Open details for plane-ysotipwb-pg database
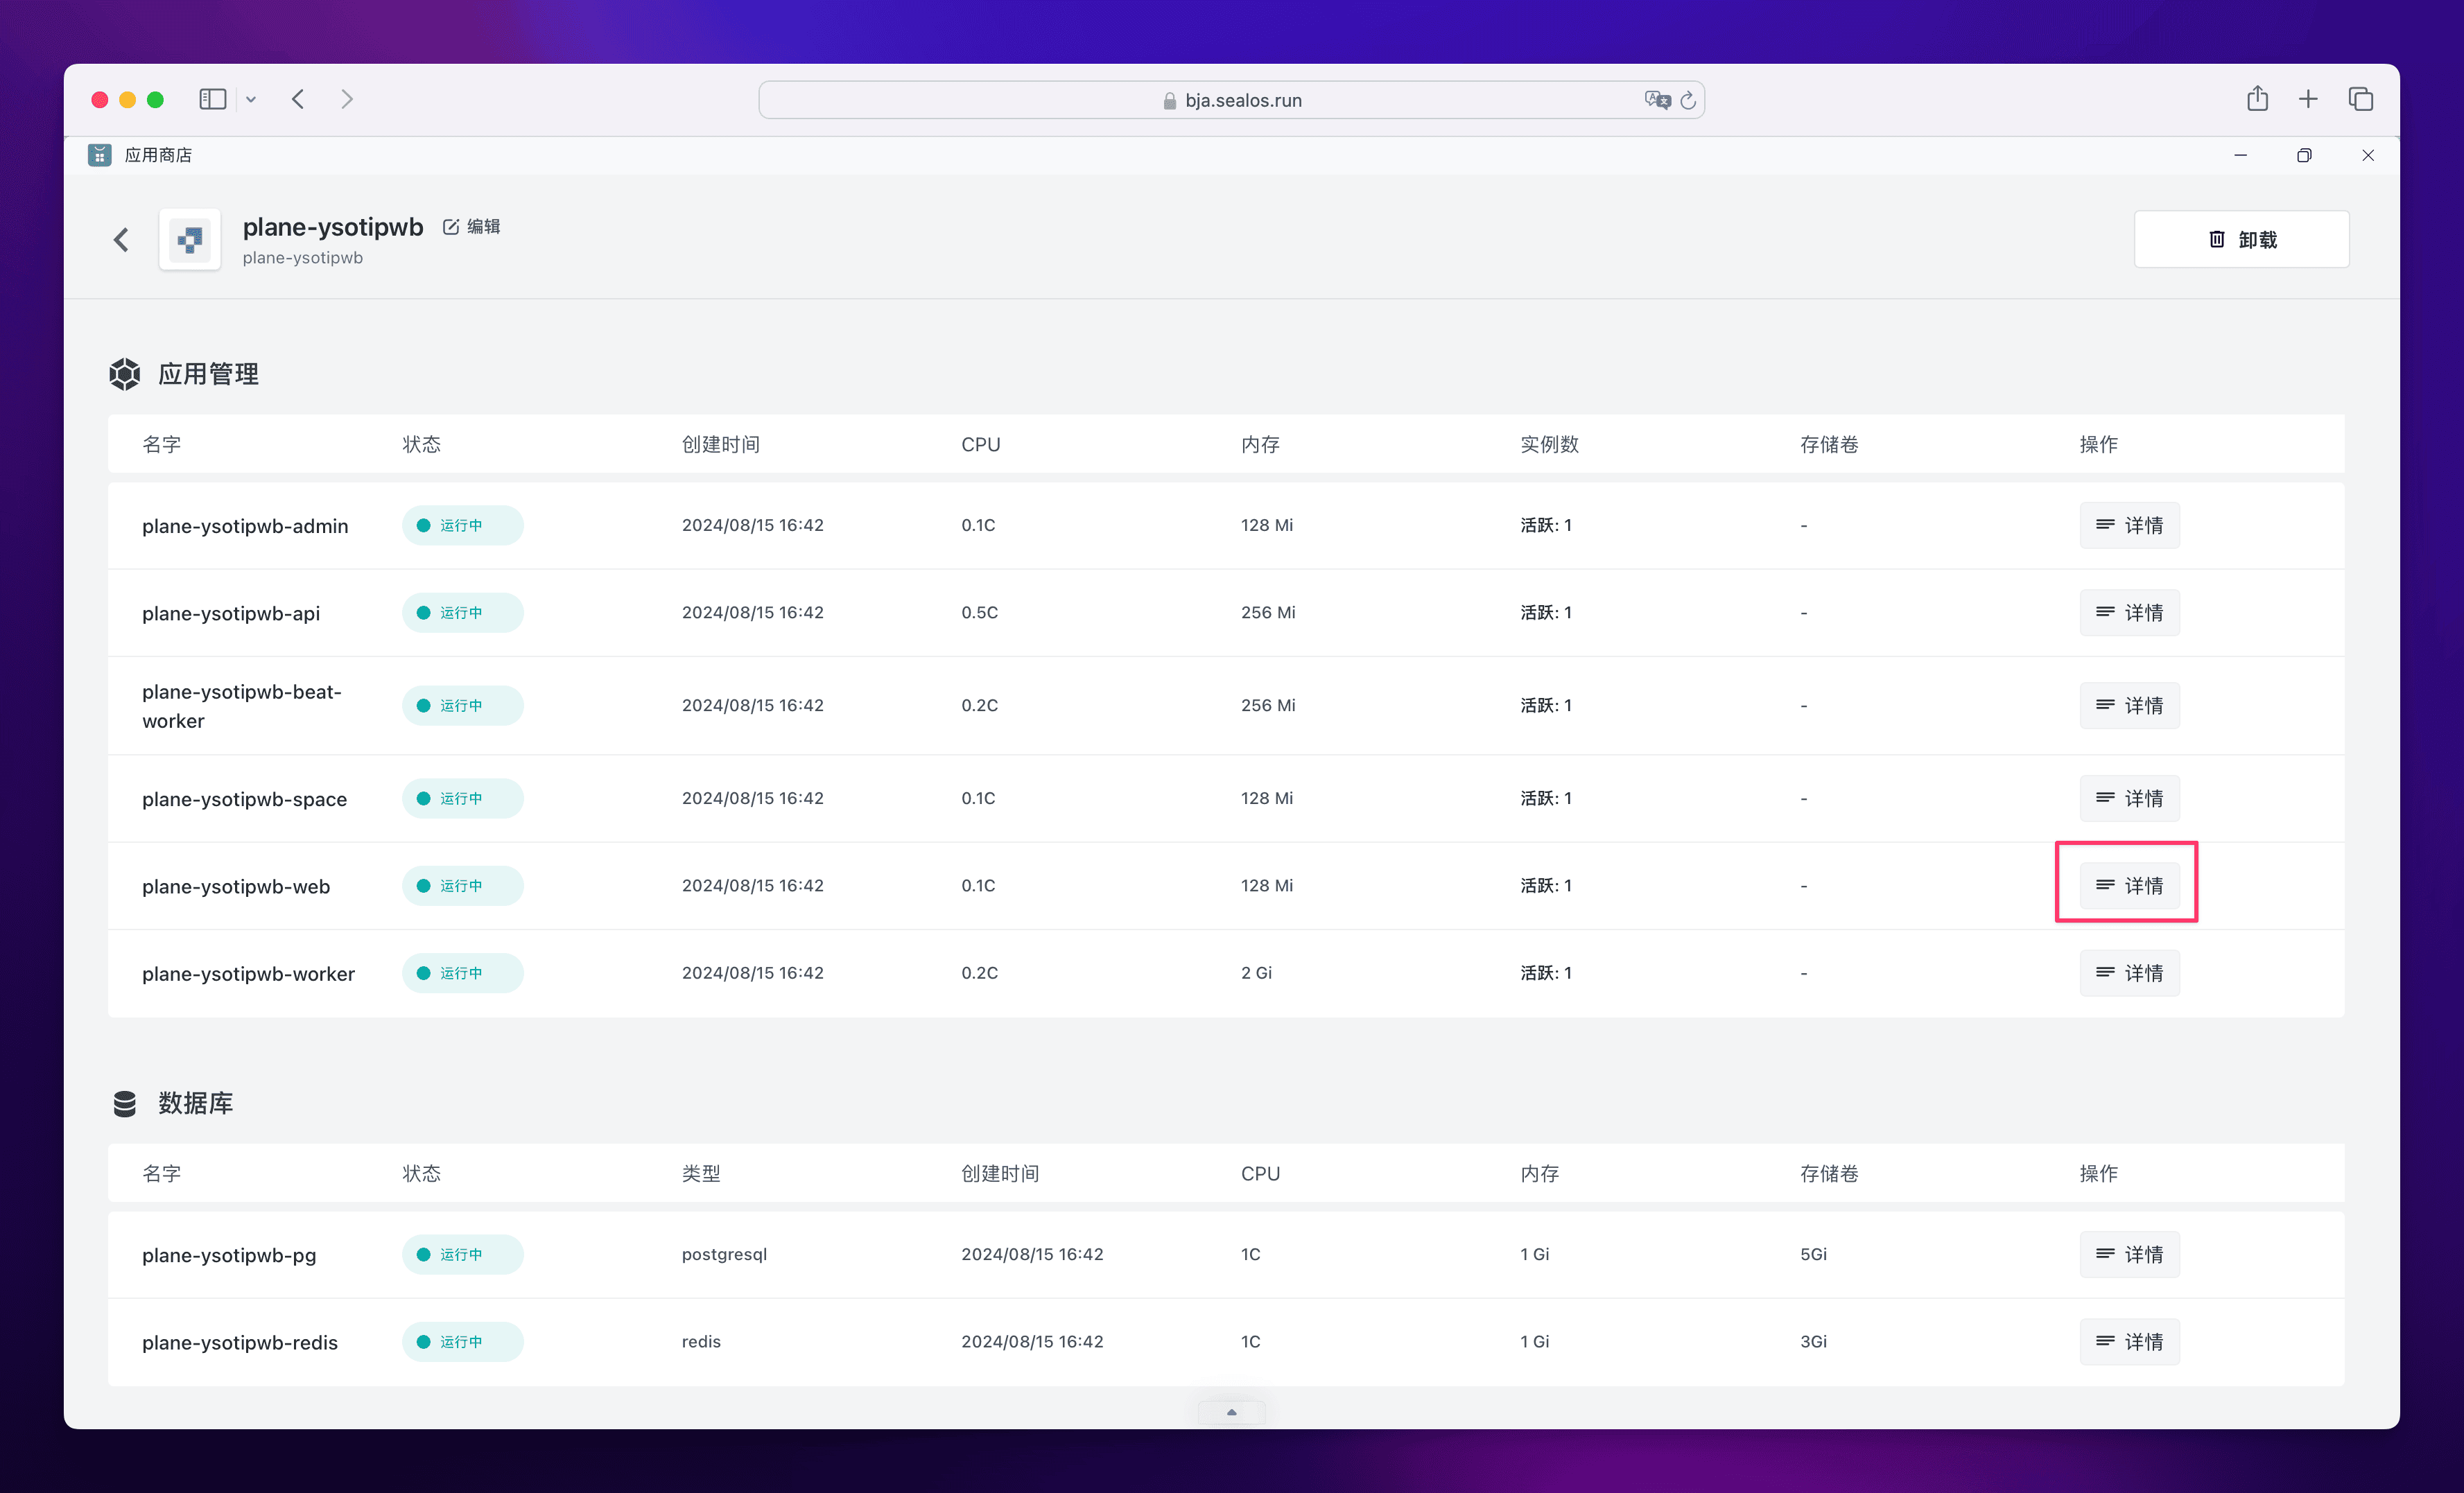This screenshot has width=2464, height=1493. (2129, 1254)
